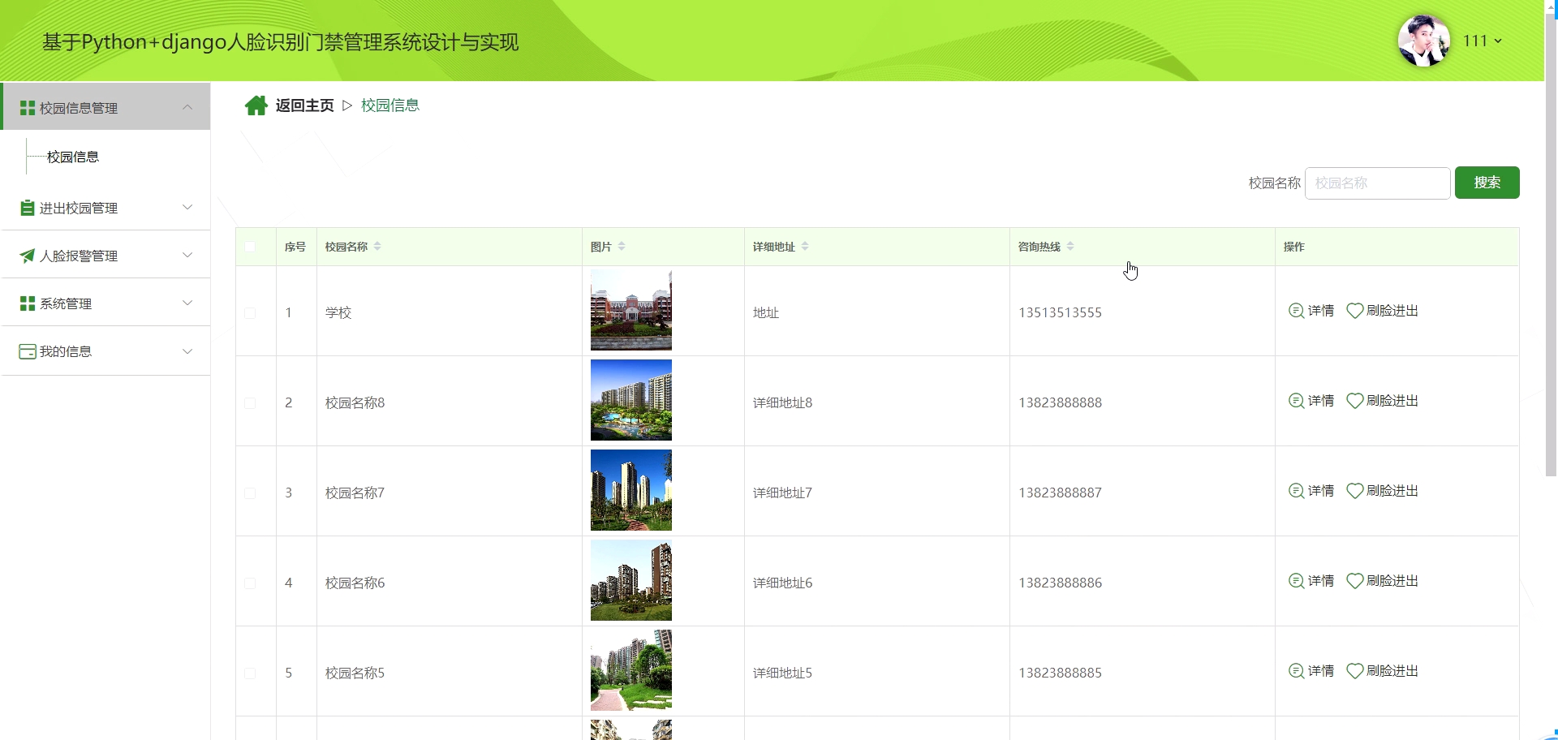Go back via the 返回主页 link

[304, 105]
